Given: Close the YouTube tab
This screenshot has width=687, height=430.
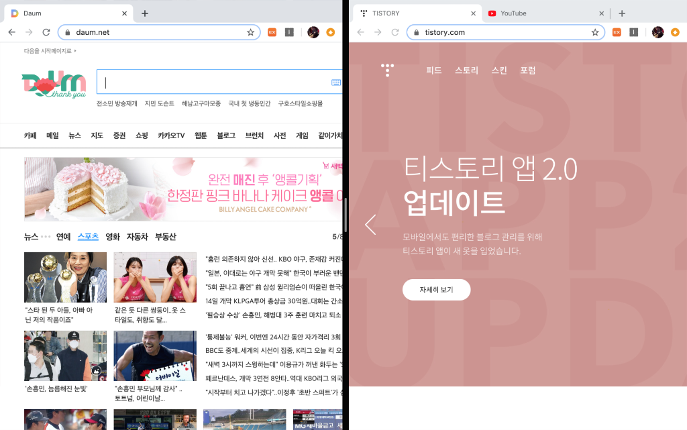Looking at the screenshot, I should coord(602,13).
